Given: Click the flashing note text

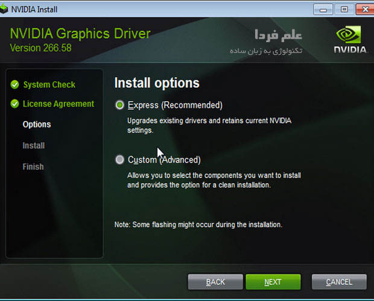Looking at the screenshot, I should (198, 225).
